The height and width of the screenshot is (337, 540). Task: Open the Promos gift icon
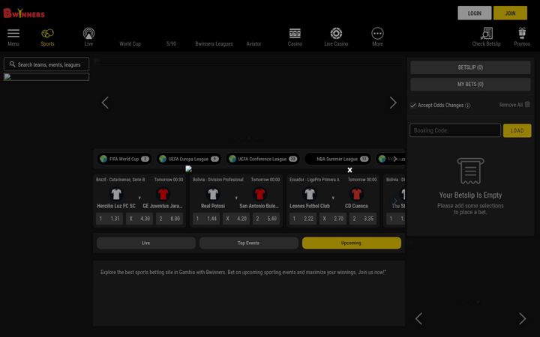tap(522, 33)
